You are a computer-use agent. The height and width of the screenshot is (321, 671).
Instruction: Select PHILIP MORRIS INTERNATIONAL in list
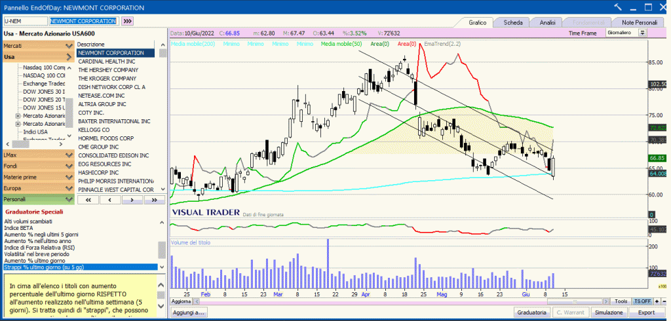[x=115, y=181]
